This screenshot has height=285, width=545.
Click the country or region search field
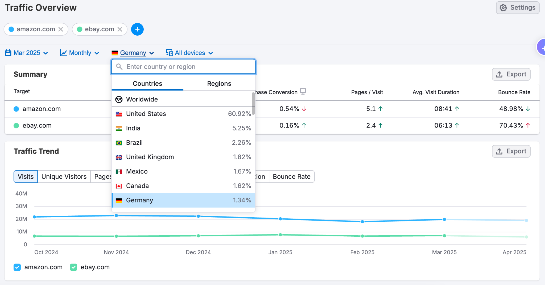(183, 67)
